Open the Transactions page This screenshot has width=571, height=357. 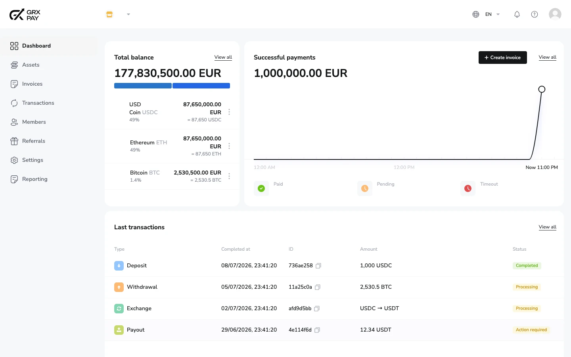tap(48, 103)
